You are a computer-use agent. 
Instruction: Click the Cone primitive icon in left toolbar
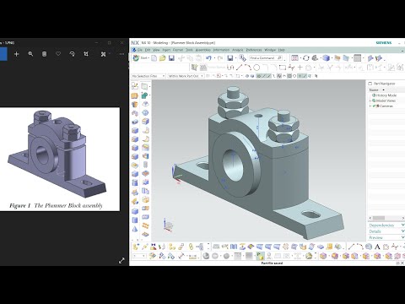pyautogui.click(x=135, y=229)
